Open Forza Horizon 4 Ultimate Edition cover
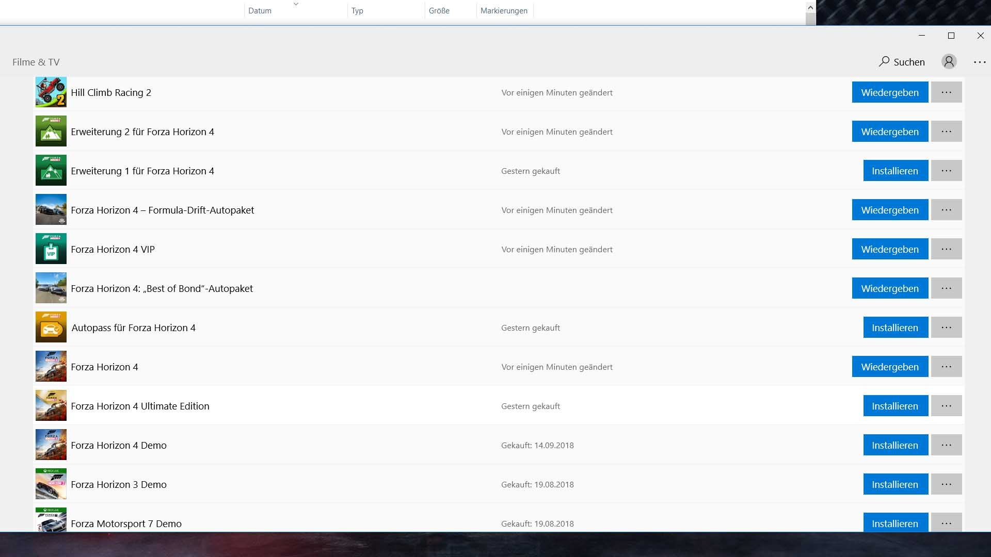Viewport: 991px width, 557px height. (51, 405)
